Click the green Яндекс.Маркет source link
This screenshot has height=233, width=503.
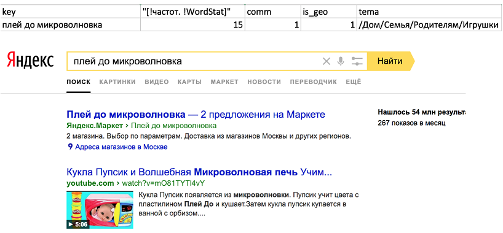(95, 125)
